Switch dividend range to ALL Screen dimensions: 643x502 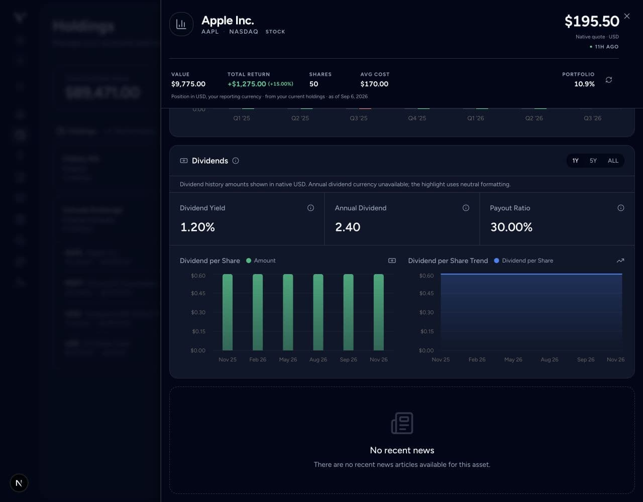point(613,161)
